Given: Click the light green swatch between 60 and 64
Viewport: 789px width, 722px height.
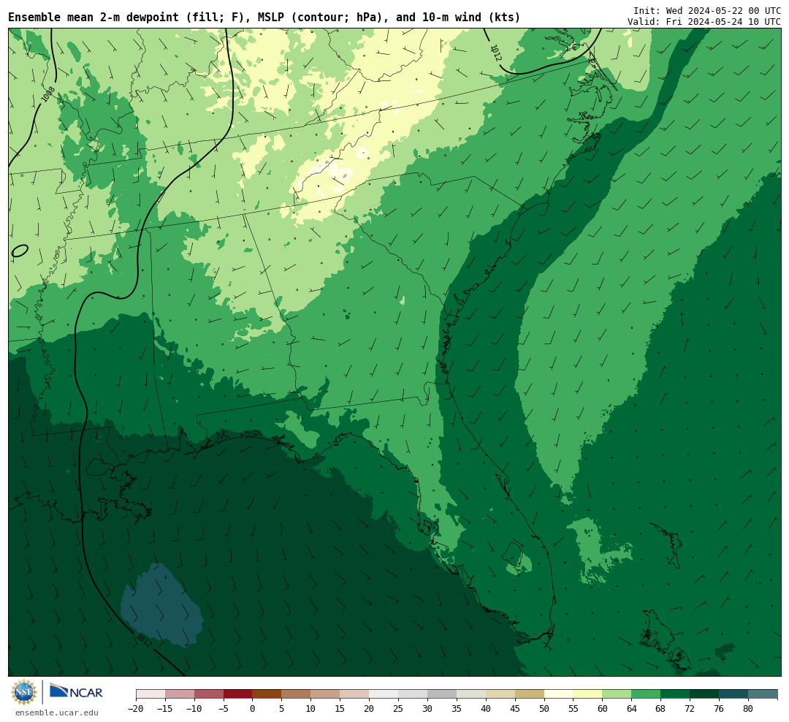Looking at the screenshot, I should 617,694.
